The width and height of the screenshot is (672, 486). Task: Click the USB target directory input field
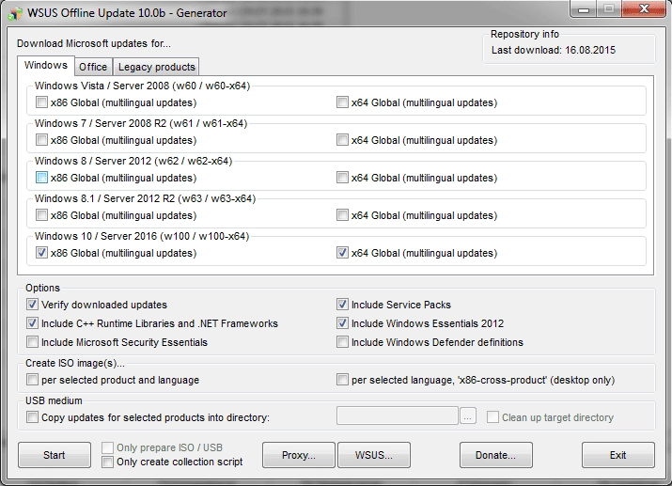[x=398, y=416]
